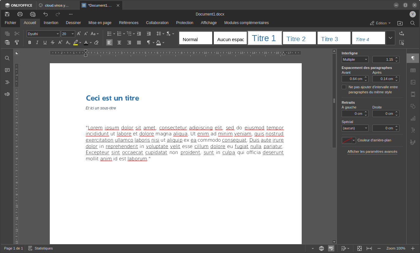Open the Interligne 'Multiple' dropdown
Screen dimensions: 420x253
pos(355,59)
